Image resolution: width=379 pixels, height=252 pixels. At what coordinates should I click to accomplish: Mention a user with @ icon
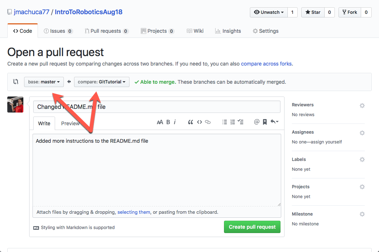click(x=257, y=122)
